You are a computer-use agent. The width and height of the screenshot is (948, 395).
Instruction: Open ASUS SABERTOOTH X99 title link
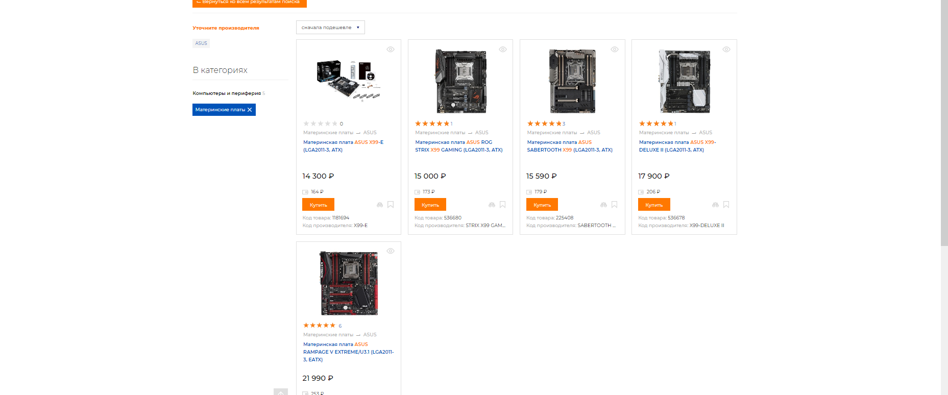coord(570,146)
